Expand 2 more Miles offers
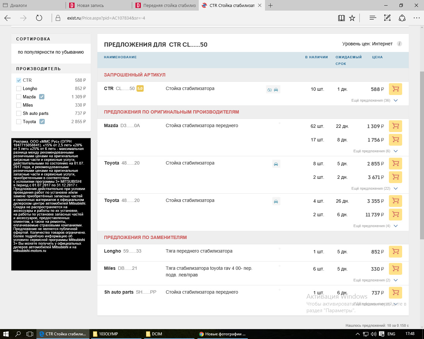This screenshot has width=424, height=339. 375,280
